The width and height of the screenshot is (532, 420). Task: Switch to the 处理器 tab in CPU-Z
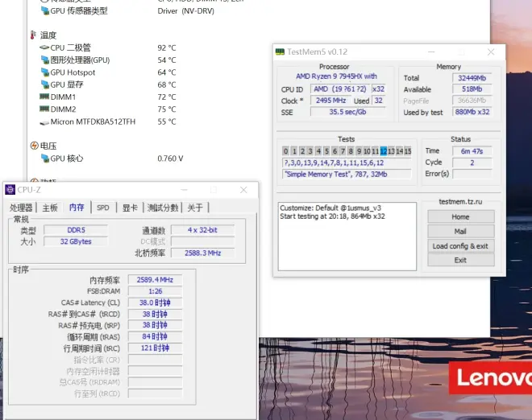click(21, 208)
